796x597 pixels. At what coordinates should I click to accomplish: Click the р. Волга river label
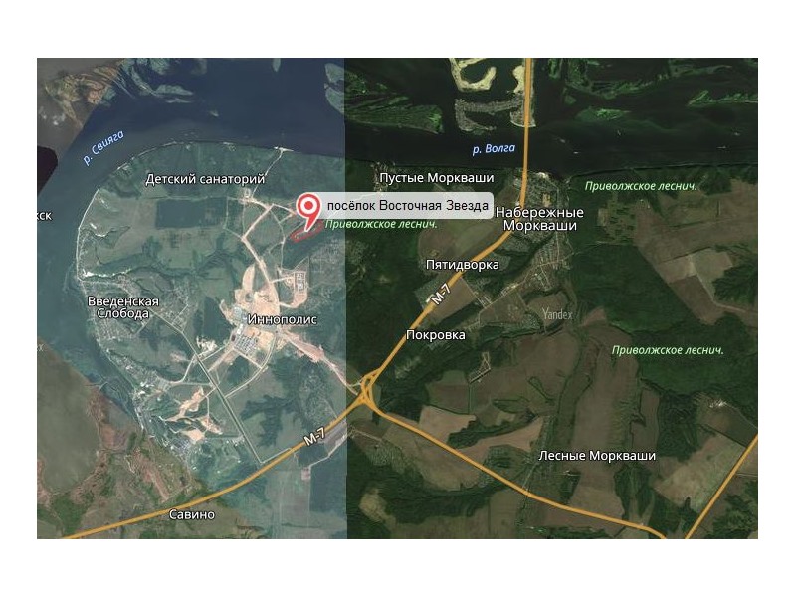point(494,148)
